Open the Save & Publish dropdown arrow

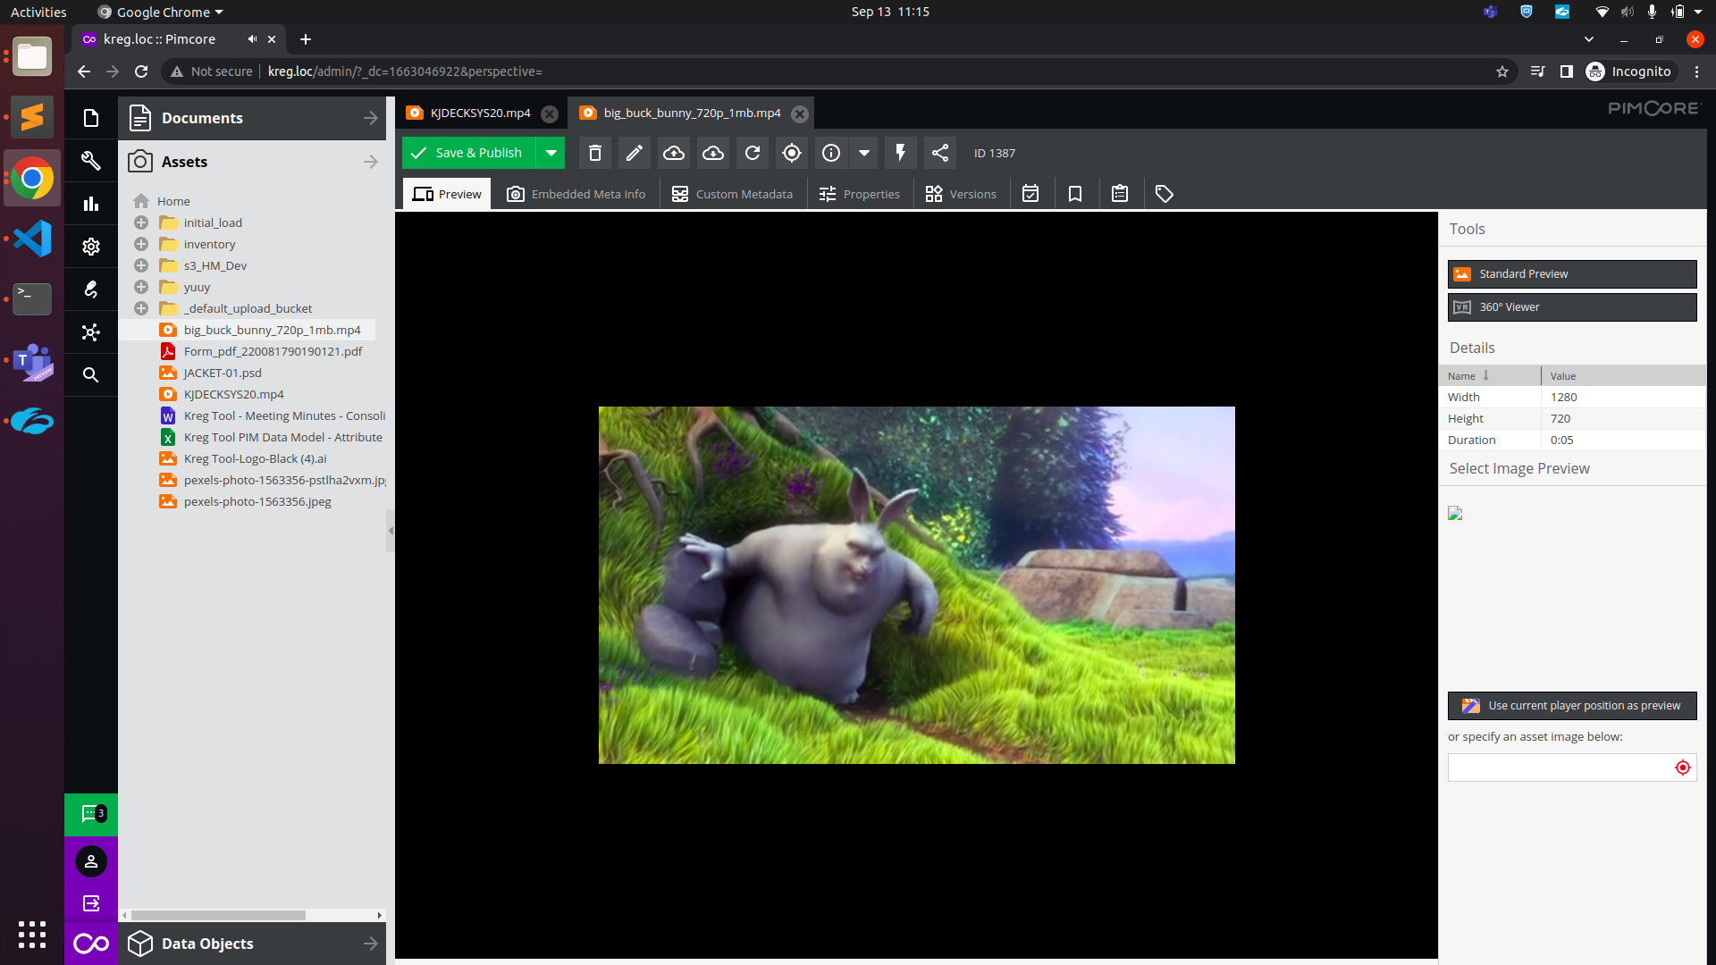(x=551, y=153)
